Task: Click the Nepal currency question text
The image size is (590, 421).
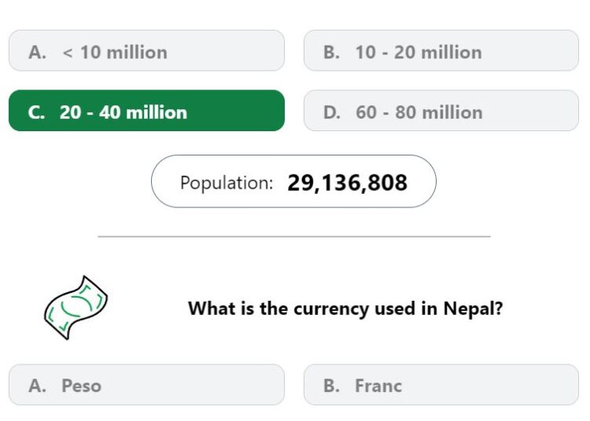Action: coord(345,309)
